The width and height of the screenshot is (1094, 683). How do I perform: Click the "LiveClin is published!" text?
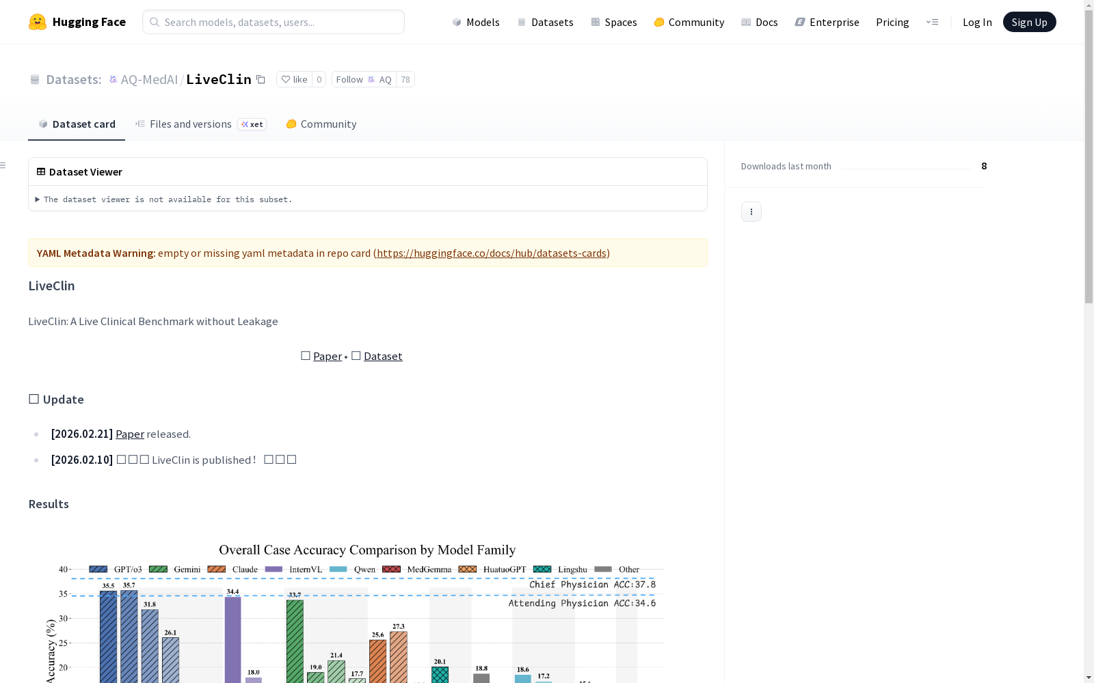(204, 460)
